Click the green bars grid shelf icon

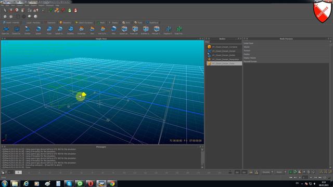[x=179, y=30]
